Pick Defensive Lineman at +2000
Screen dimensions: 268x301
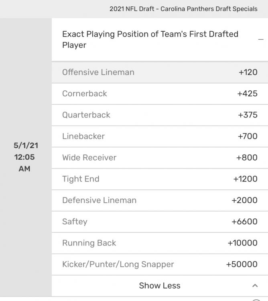coord(160,200)
